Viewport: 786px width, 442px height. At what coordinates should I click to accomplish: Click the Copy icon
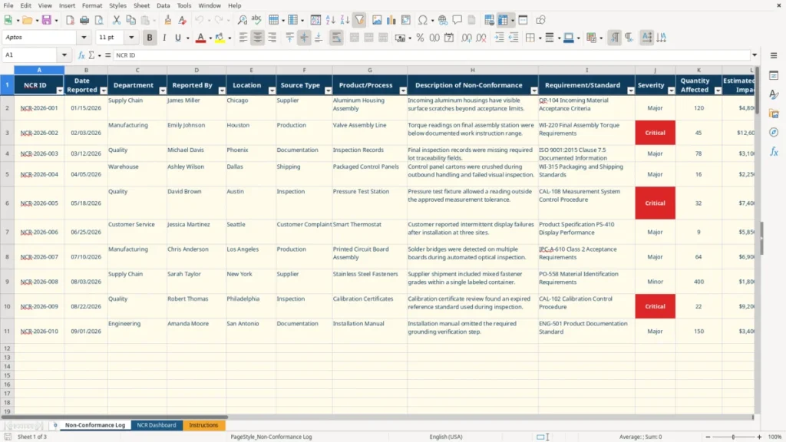130,20
